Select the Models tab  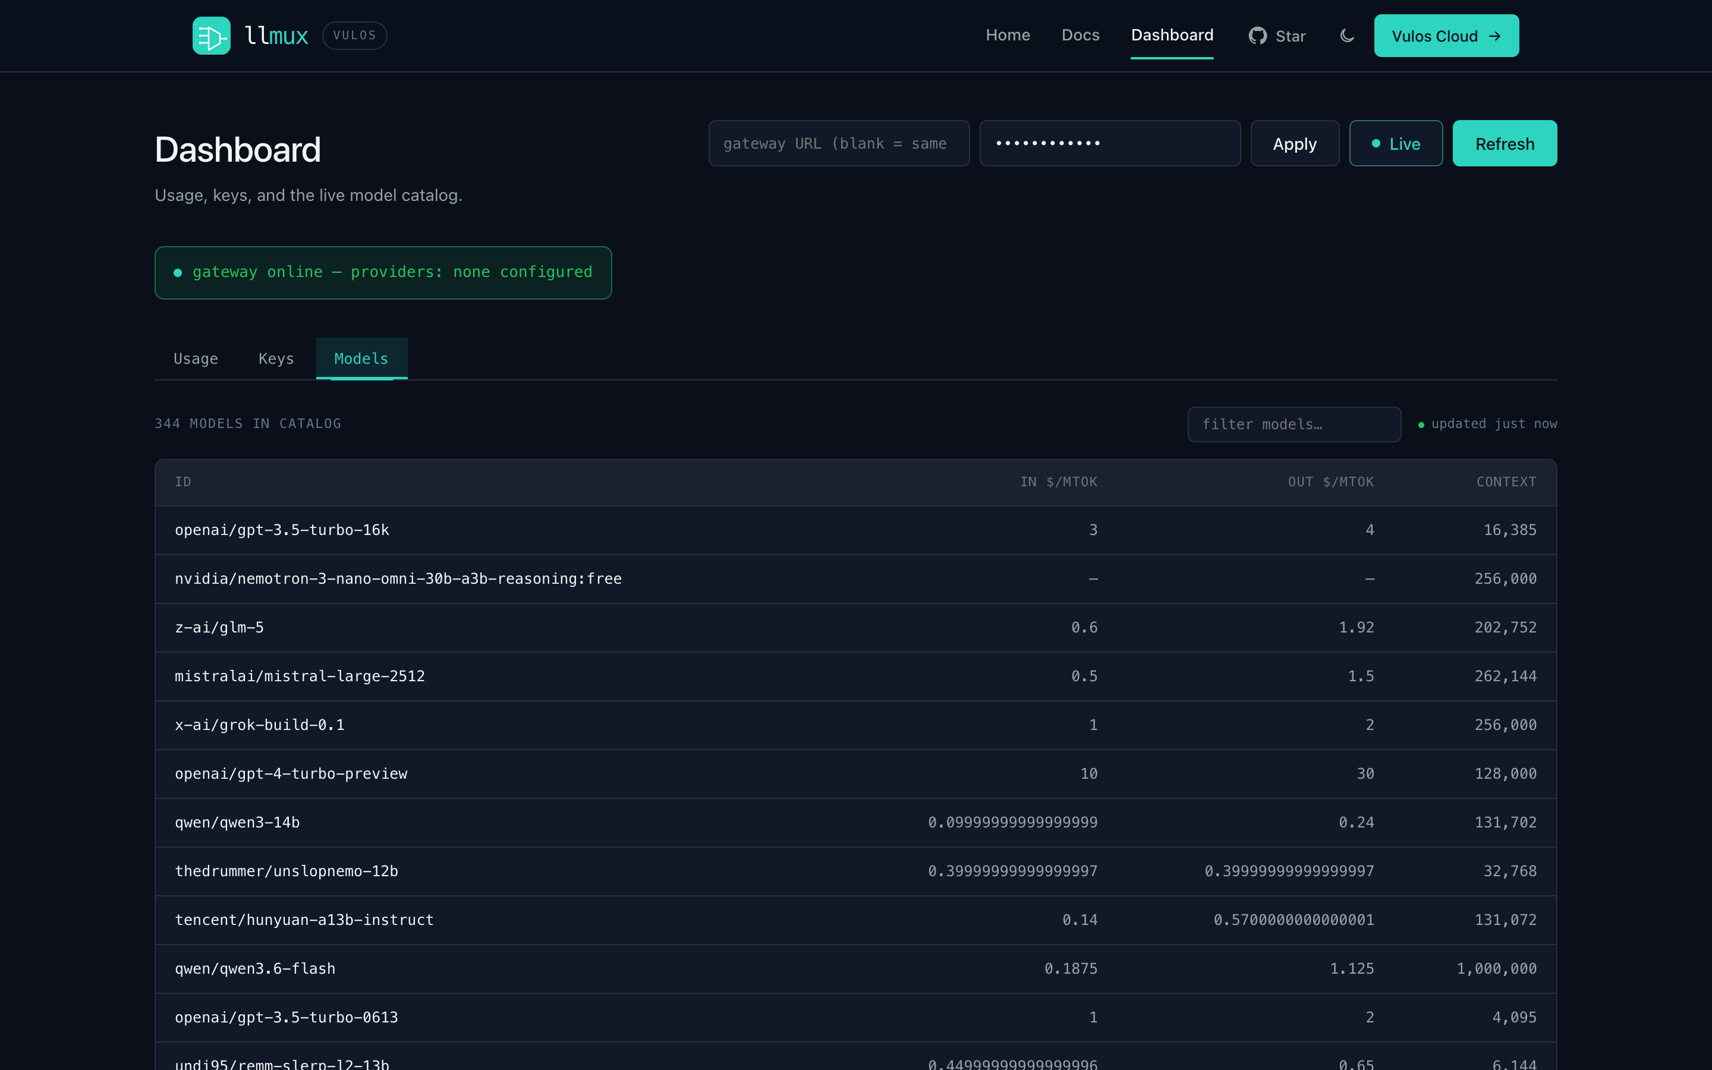[x=361, y=359]
